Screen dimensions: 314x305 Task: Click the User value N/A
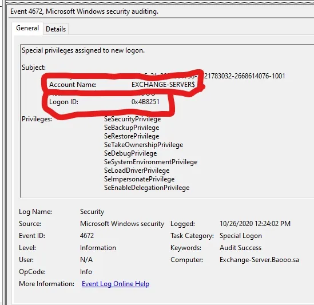86,260
